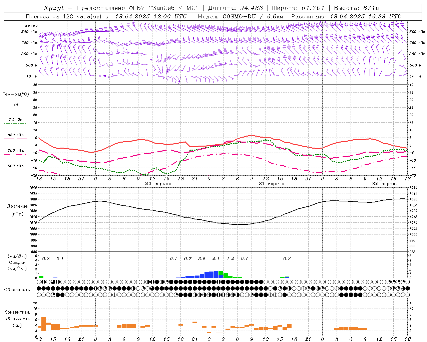Image resolution: width=427 pixels, height=342 pixels.
Task: Click the solid red "2м" temperature legend entry
Action: click(16, 105)
